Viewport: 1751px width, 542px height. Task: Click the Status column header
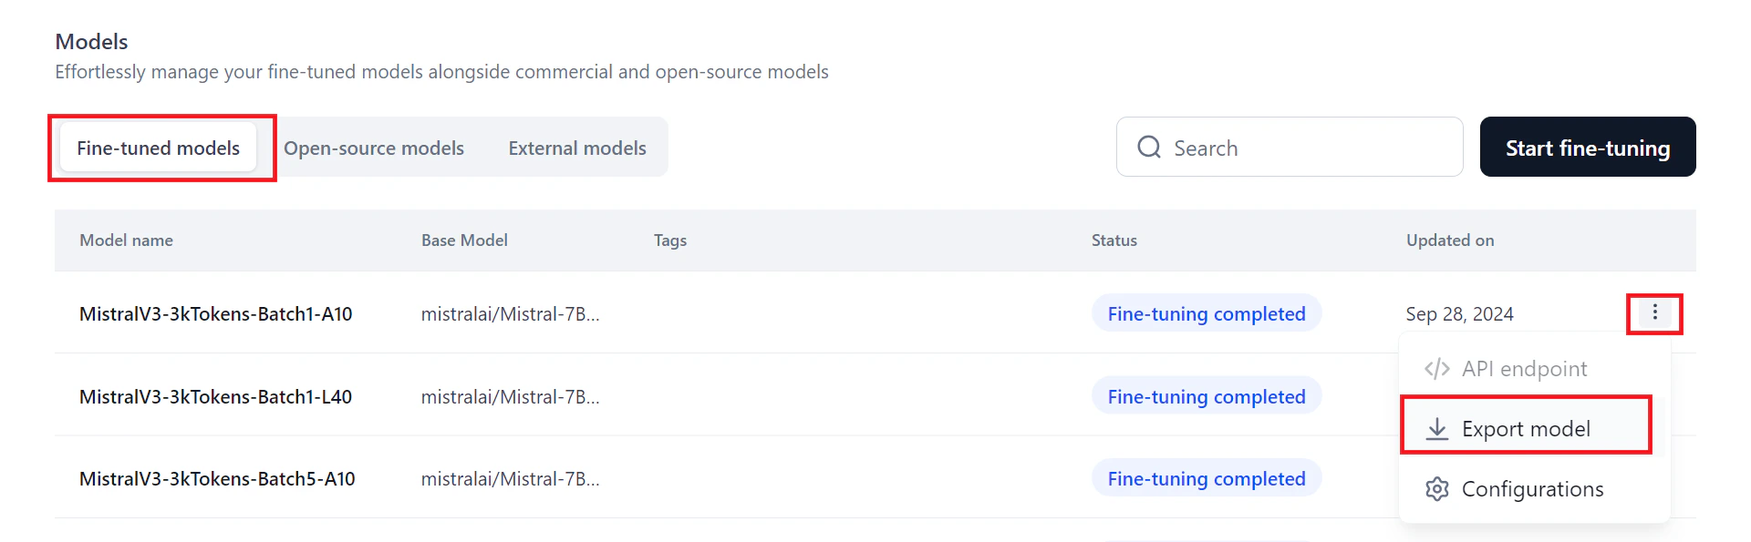click(x=1114, y=240)
